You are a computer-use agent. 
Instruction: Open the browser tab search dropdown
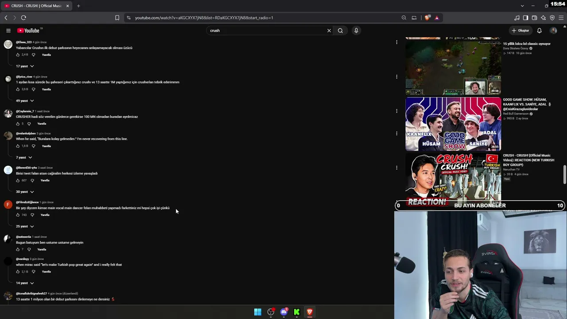click(522, 6)
